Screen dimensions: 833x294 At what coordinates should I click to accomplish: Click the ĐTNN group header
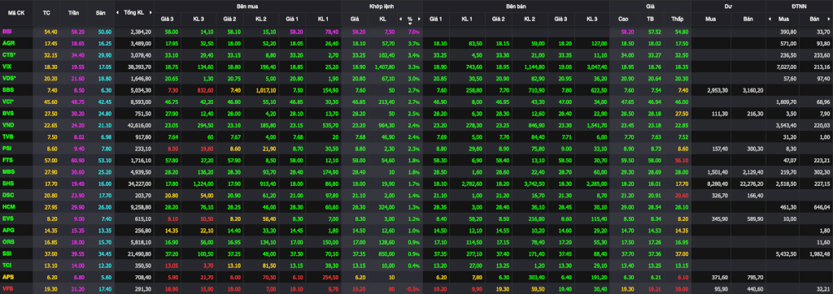coord(799,6)
